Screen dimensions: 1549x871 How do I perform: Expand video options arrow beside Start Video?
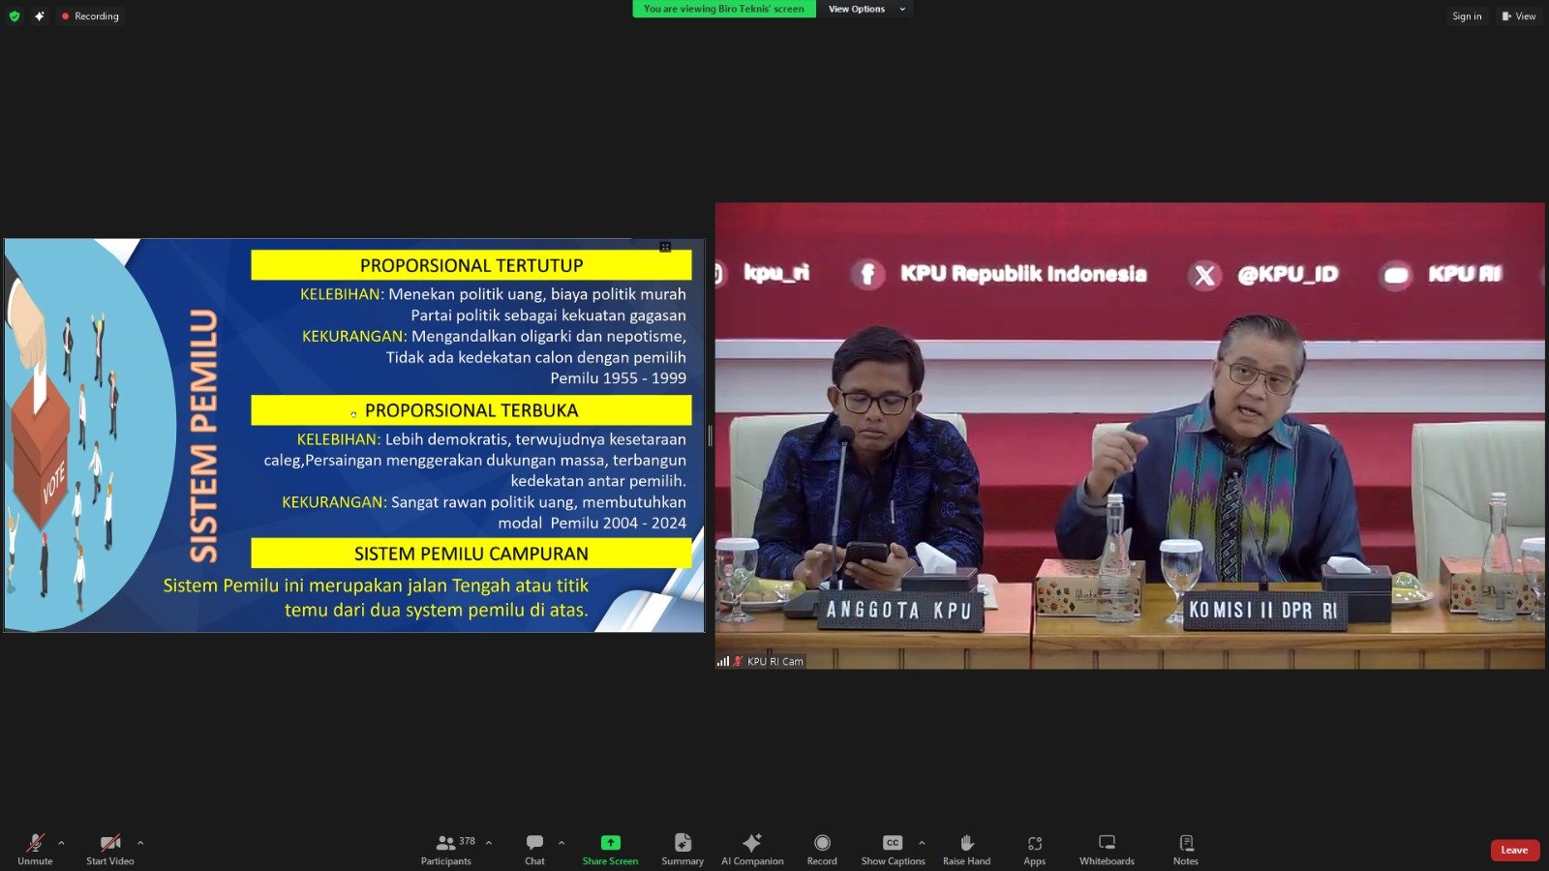tap(140, 843)
